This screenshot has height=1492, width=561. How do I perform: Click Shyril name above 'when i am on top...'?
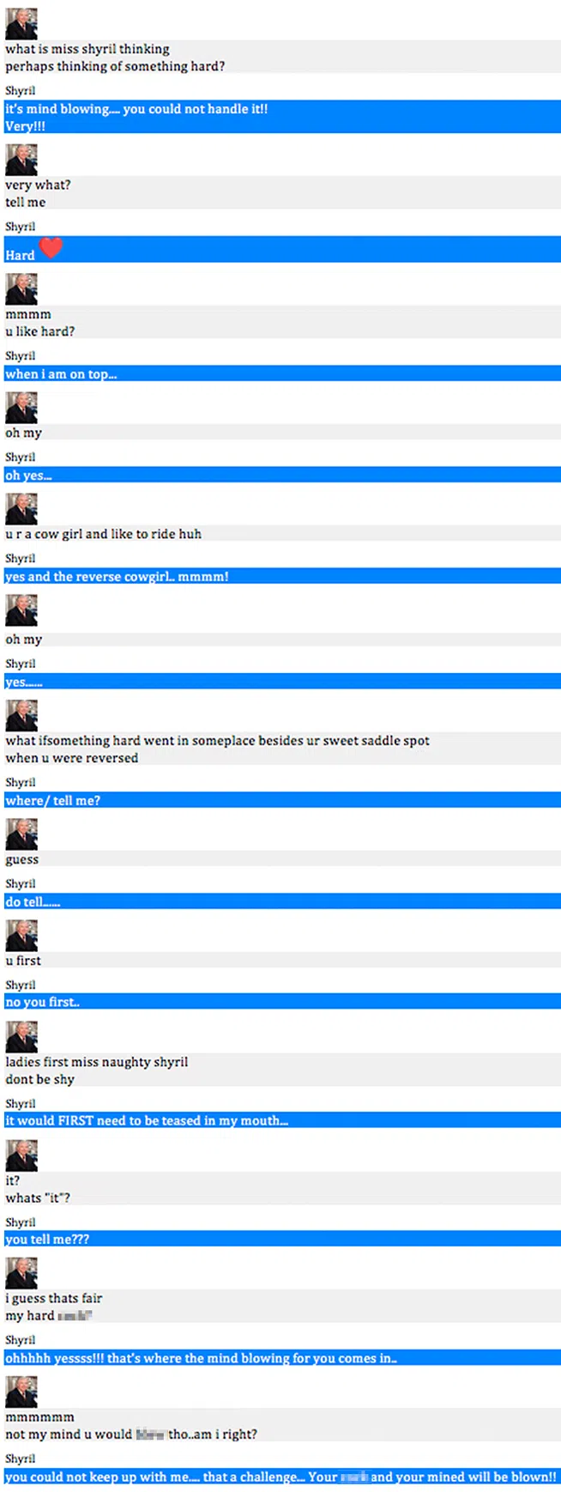click(x=21, y=355)
